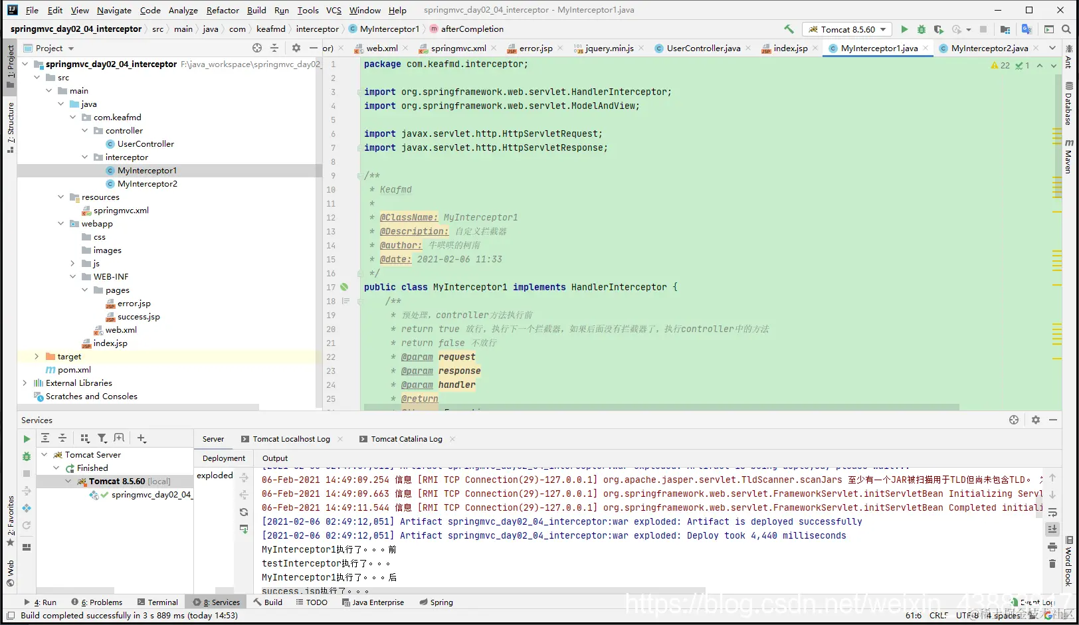
Task: Clear the server output with the trash icon
Action: (1052, 564)
